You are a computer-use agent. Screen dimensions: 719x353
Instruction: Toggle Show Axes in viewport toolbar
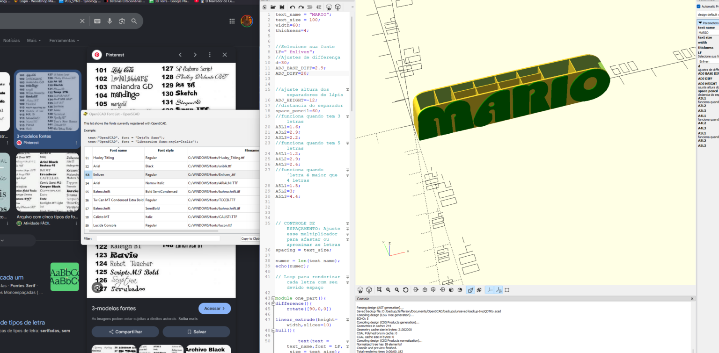click(490, 290)
